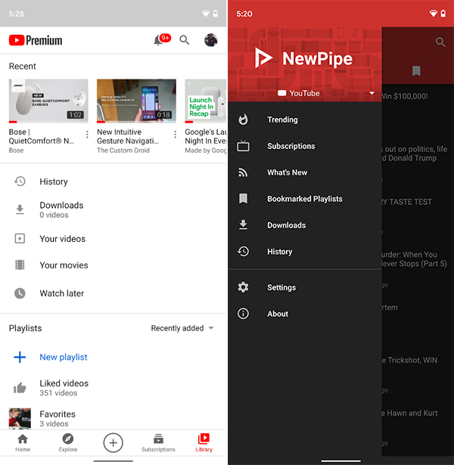Play the Bose QuietComfort Earbuds thumbnail

(48, 101)
